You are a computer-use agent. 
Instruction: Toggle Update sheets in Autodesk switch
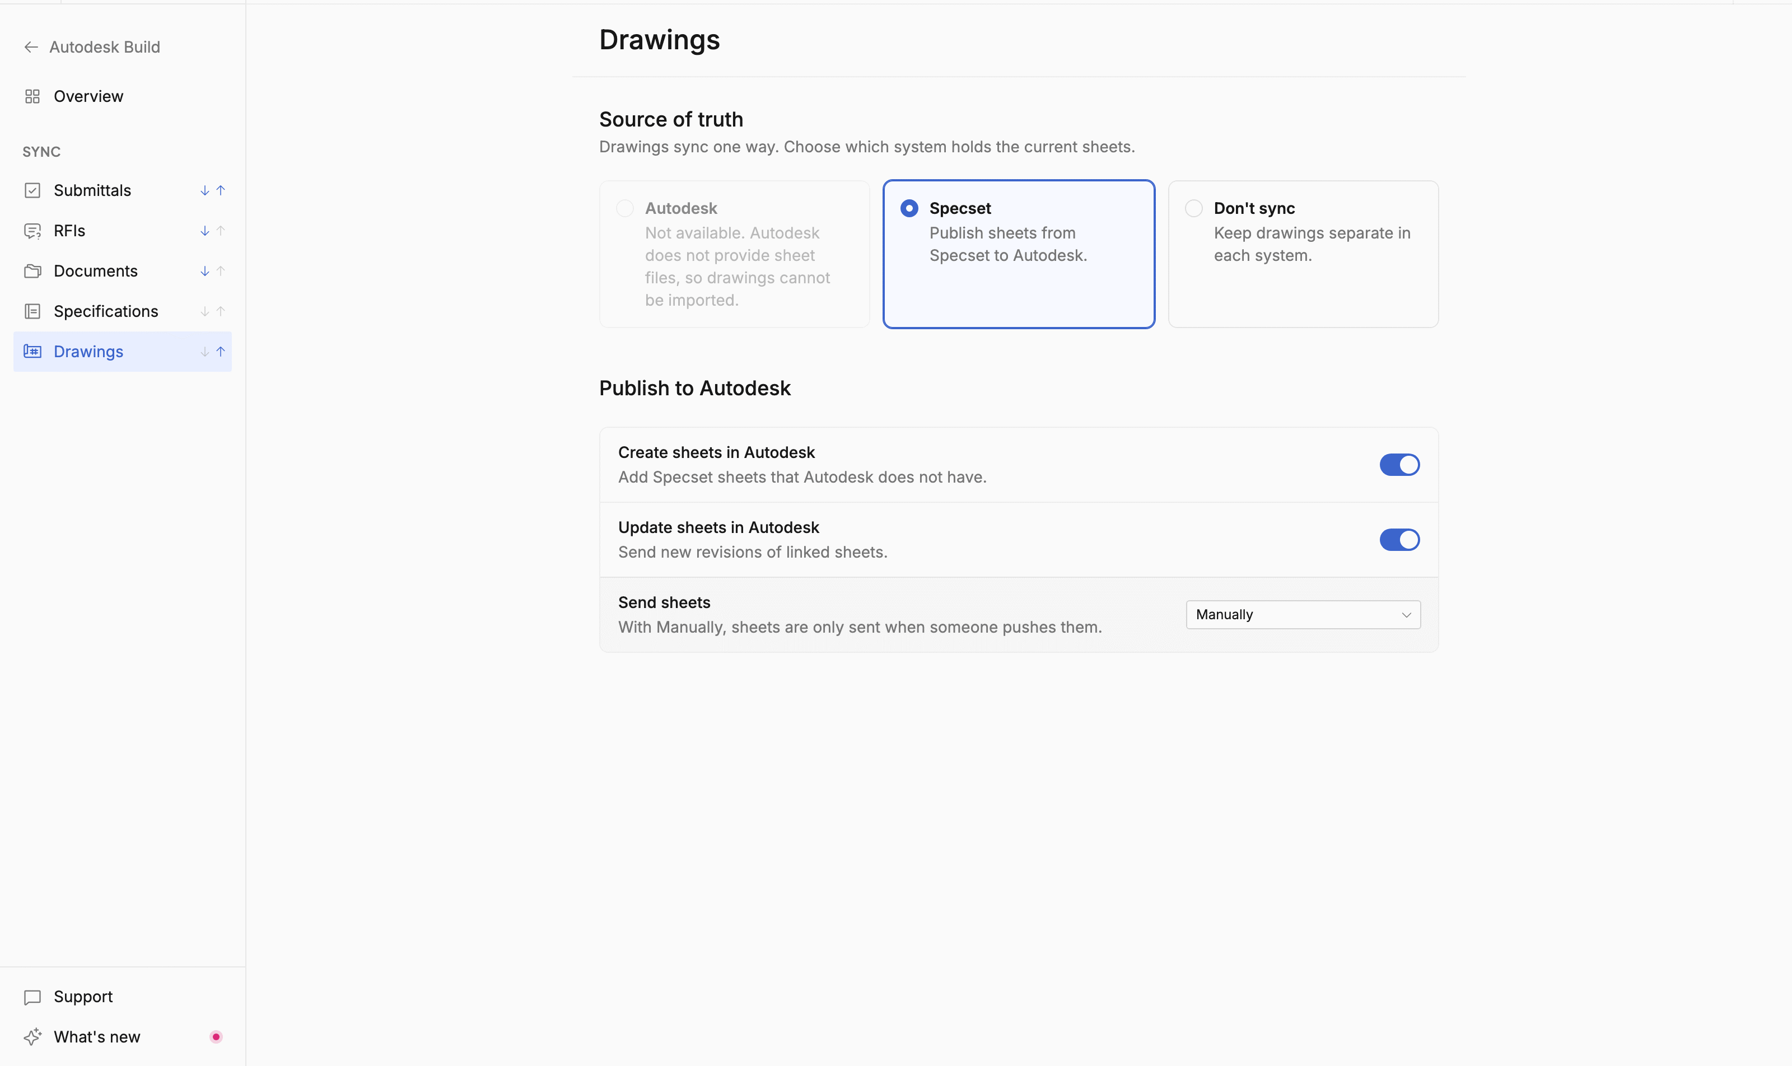(1399, 540)
